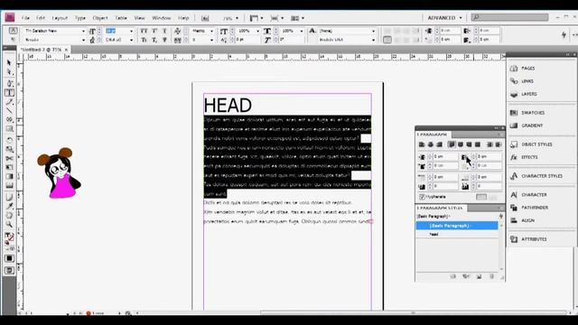Open the Align panel
This screenshot has width=578, height=325.
(x=522, y=220)
